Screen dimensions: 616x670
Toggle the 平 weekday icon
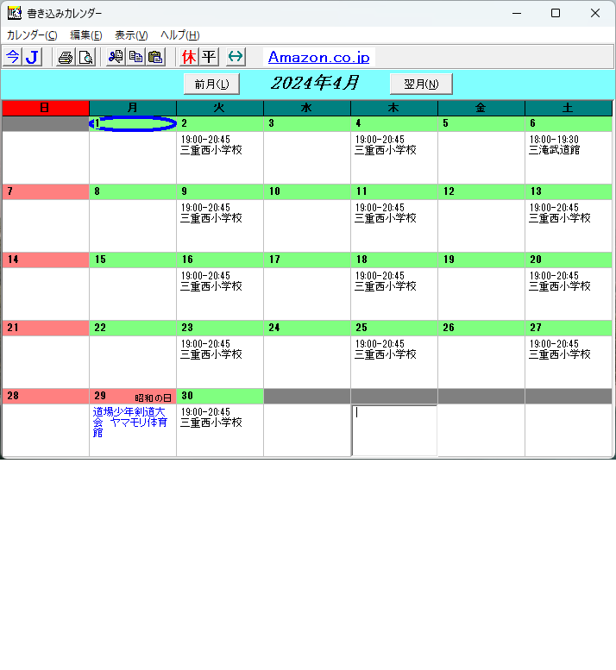209,57
